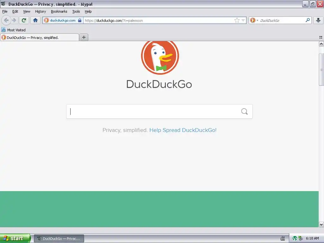Select the DuckDuckGo — Privacy, simplified tab
Screen dimensions: 324x243
[40, 37]
